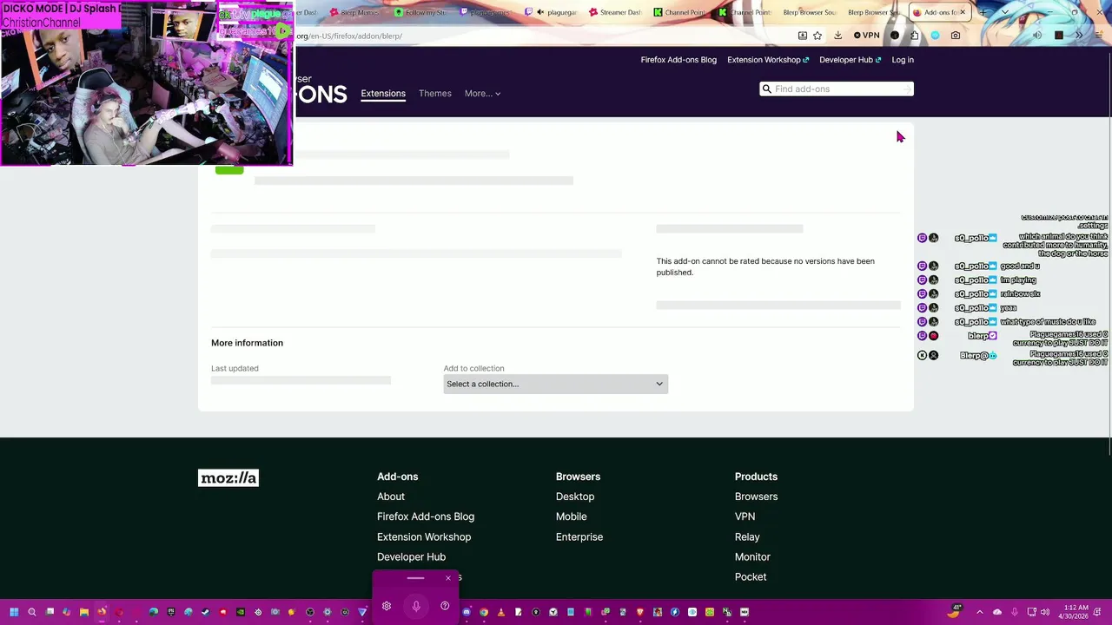1112x625 pixels.
Task: Open the Select a collection dropdown
Action: click(555, 384)
